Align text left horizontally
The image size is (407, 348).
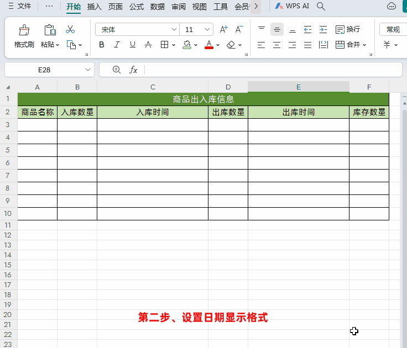tap(261, 45)
